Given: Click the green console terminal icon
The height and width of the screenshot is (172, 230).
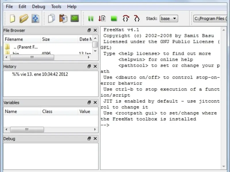Looking at the screenshot, I should 74,18.
